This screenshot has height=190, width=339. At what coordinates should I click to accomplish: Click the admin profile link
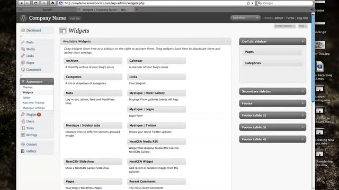click(x=279, y=18)
